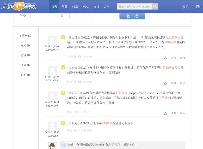Click the start time input field

42,16
